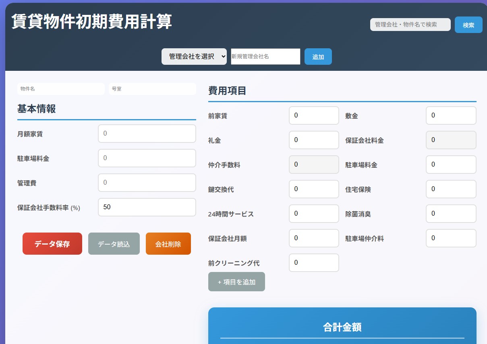Focus the 鍵交換代 amount field

[314, 189]
